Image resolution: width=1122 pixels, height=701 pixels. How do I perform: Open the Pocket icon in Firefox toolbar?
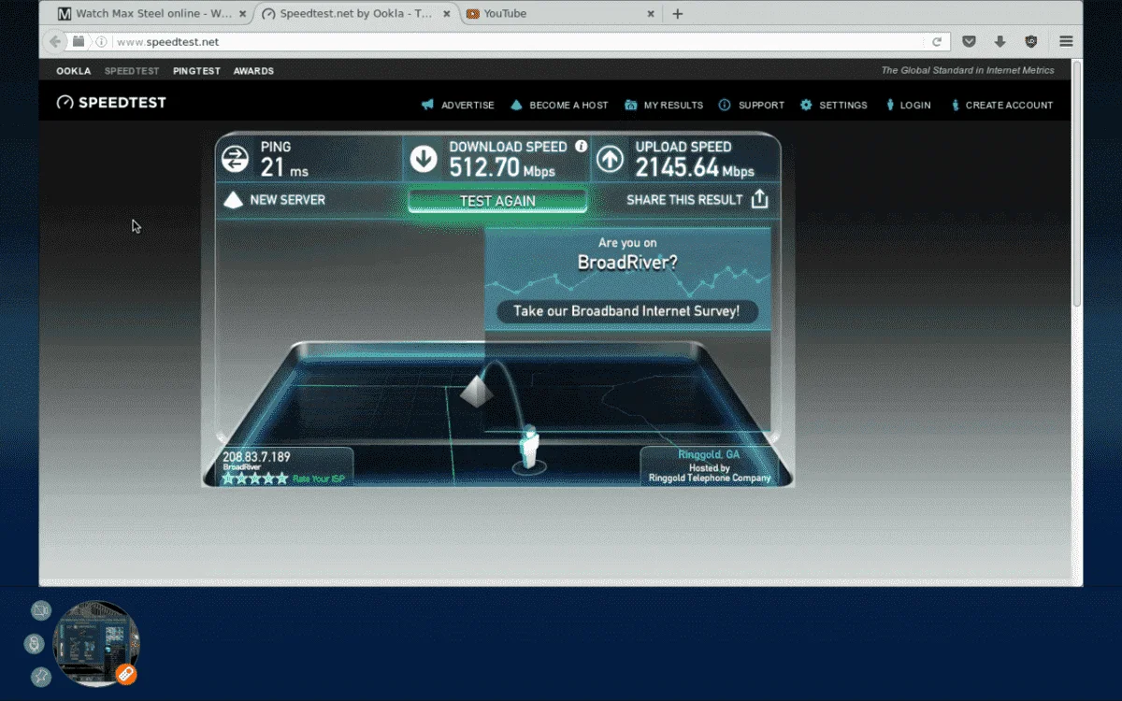point(970,41)
